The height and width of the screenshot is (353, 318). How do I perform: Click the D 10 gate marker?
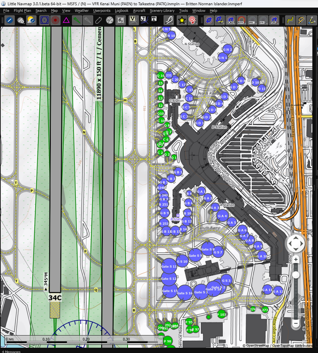(255, 83)
